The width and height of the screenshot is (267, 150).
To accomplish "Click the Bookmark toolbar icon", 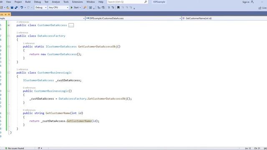I will (118, 7).
